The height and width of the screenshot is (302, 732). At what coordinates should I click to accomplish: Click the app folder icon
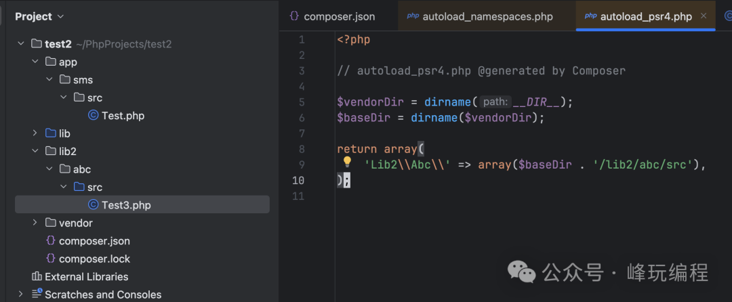pyautogui.click(x=51, y=62)
